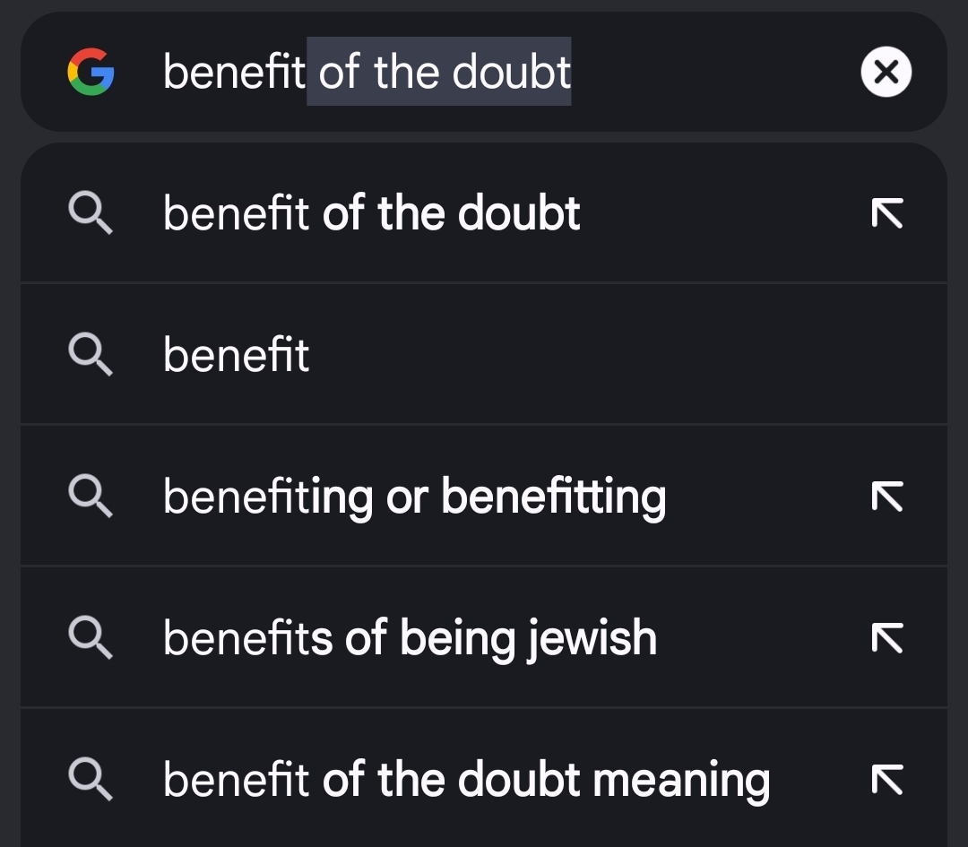968x847 pixels.
Task: Clear the search box with X button
Action: coord(886,72)
